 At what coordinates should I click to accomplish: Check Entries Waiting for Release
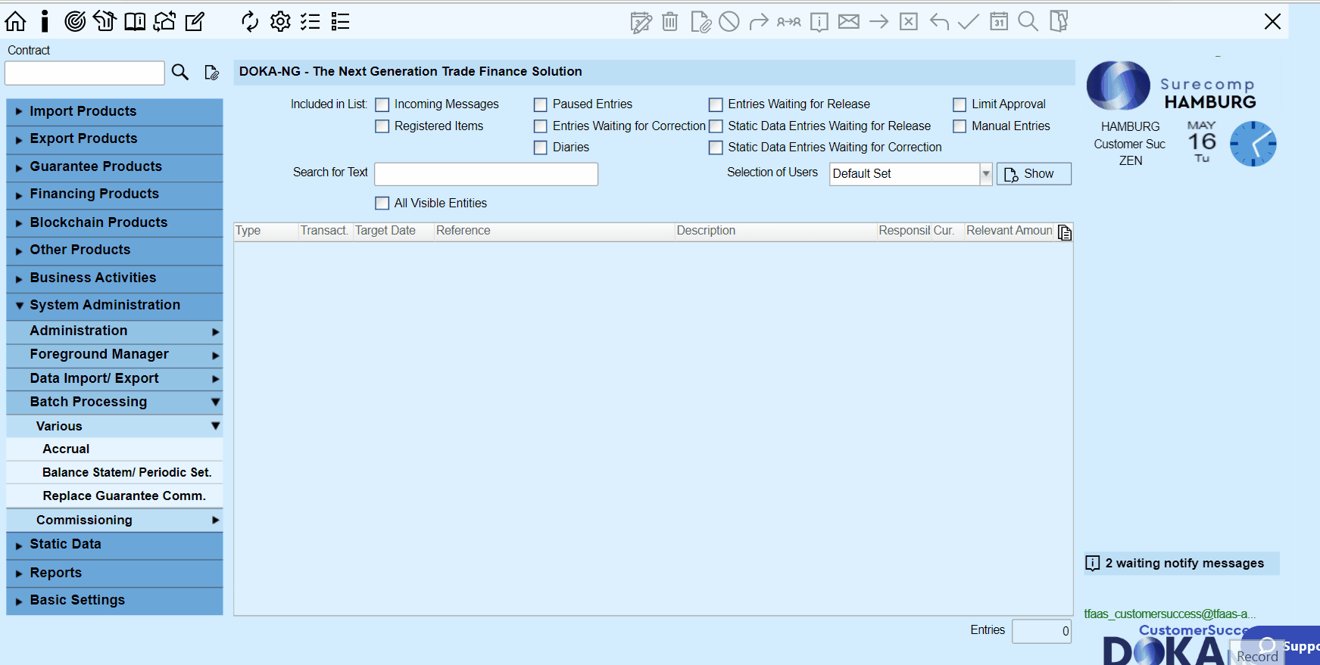[x=716, y=104]
